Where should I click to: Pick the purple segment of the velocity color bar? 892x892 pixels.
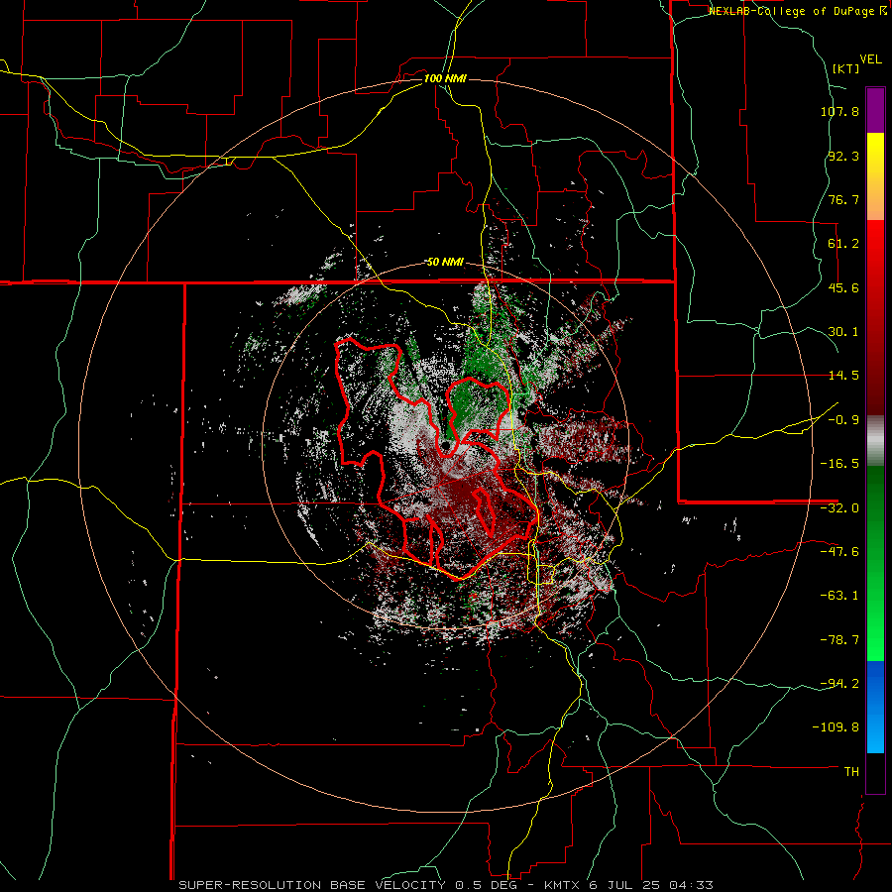[875, 110]
